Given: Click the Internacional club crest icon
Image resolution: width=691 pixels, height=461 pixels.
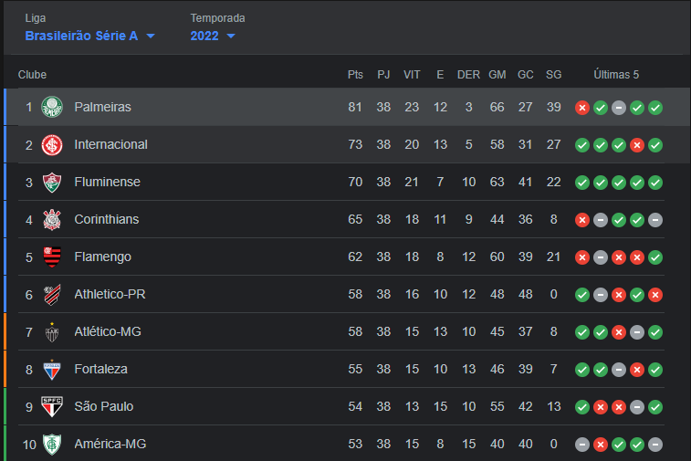Looking at the screenshot, I should tap(52, 144).
